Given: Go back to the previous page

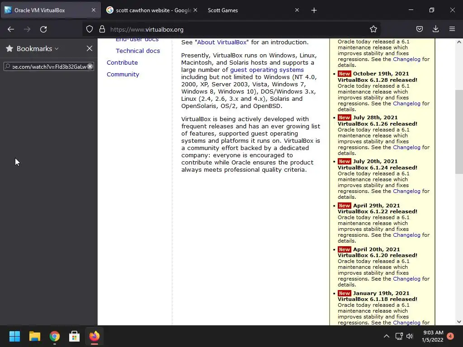Looking at the screenshot, I should pos(11,29).
